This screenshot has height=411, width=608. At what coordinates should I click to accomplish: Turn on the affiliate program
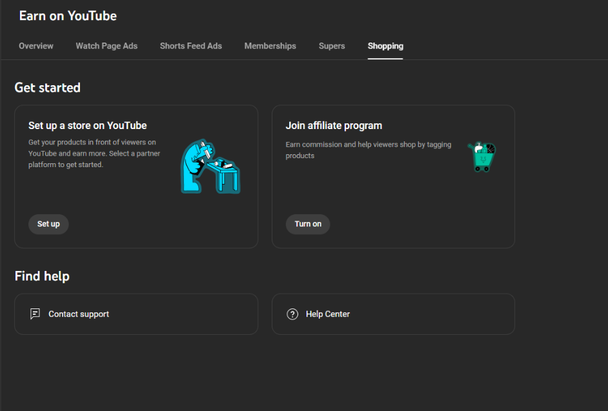[x=308, y=224]
